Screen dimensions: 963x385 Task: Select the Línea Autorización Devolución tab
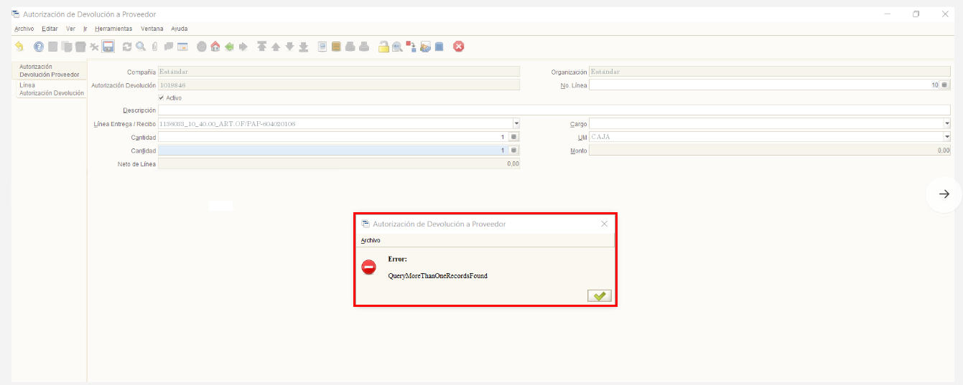[x=51, y=89]
